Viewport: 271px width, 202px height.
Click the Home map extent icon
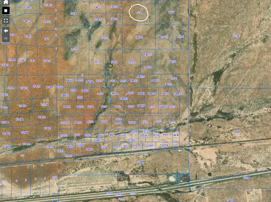[6, 2]
